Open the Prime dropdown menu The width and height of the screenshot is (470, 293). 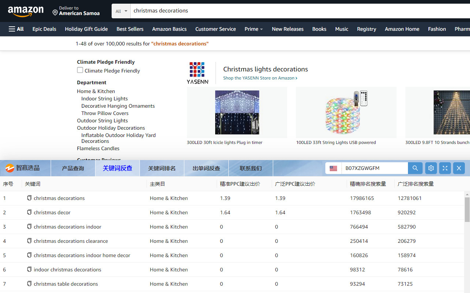click(x=253, y=29)
